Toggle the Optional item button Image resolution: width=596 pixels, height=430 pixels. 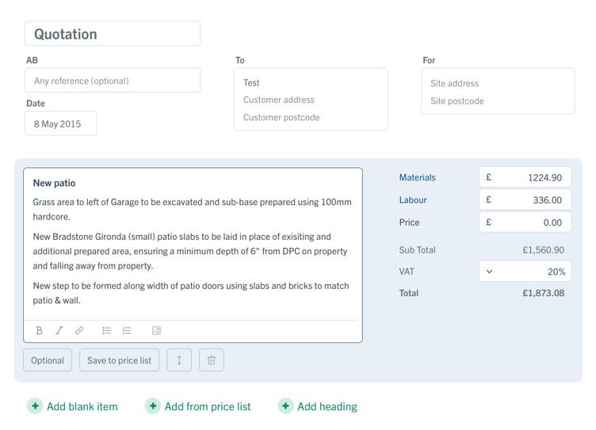(x=48, y=360)
